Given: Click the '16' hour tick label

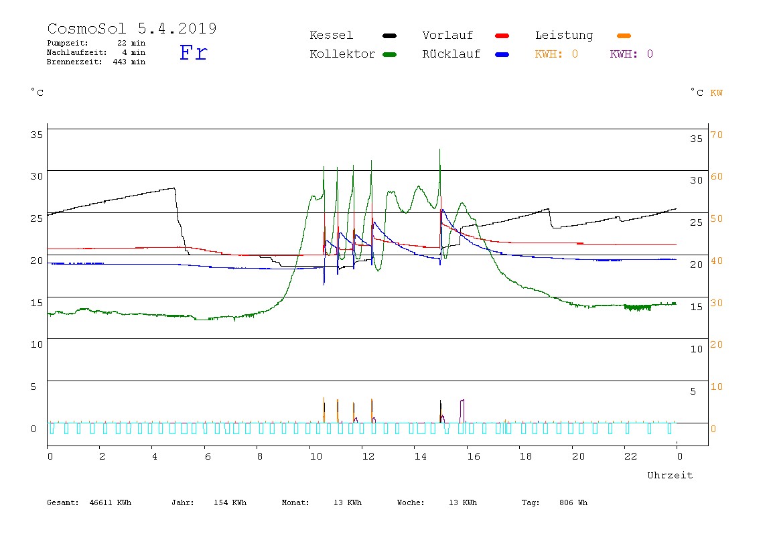Looking at the screenshot, I should (x=474, y=457).
